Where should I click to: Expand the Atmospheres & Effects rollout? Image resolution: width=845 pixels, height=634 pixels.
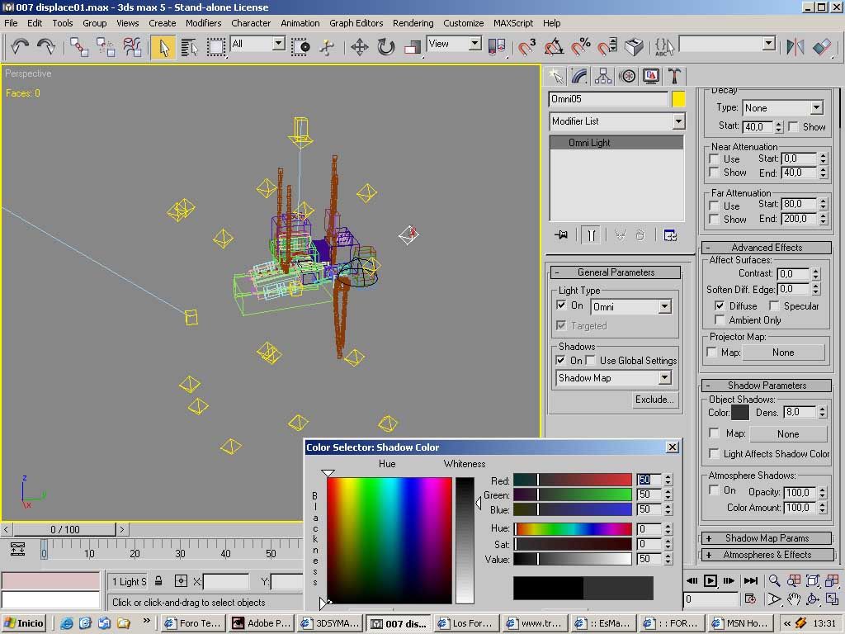(767, 555)
